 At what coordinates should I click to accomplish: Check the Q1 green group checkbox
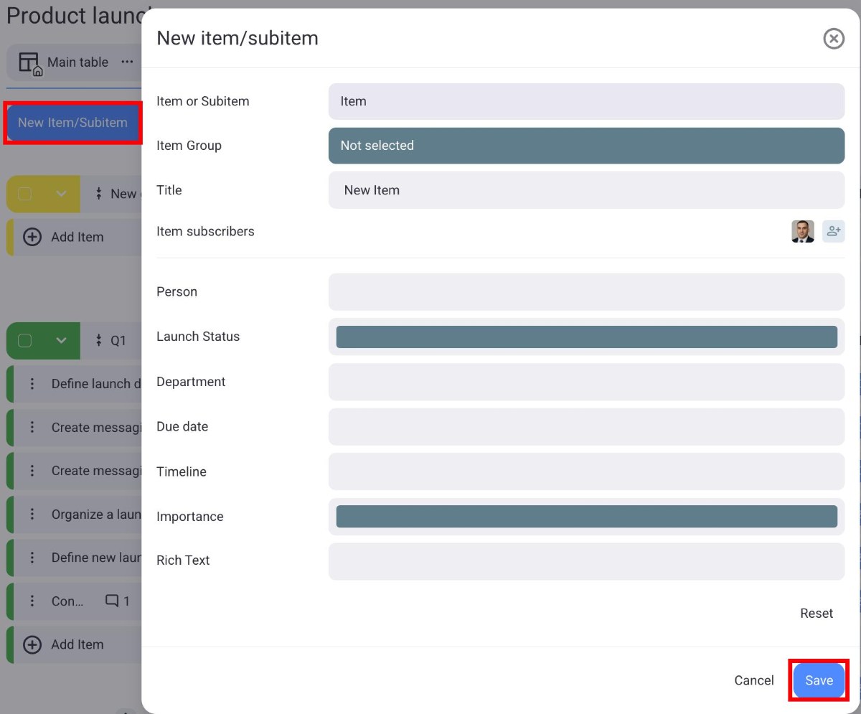tap(26, 341)
